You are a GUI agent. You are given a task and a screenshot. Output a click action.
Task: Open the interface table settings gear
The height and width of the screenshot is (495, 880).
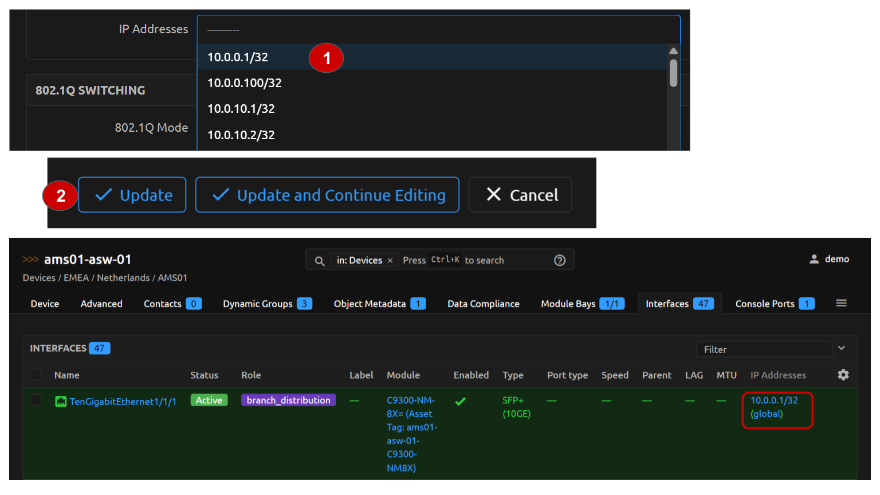coord(843,375)
